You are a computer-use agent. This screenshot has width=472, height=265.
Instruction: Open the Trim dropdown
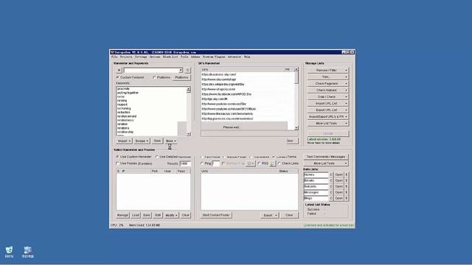tap(327, 77)
